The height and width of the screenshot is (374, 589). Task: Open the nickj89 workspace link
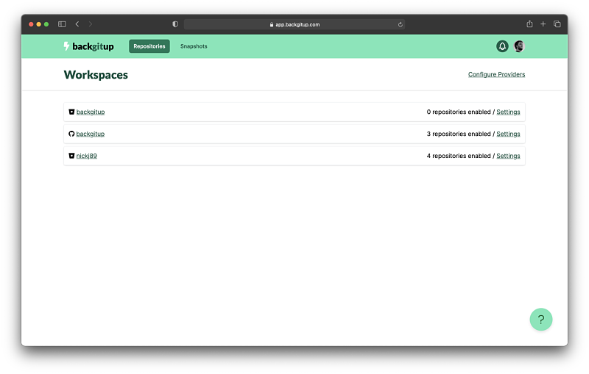87,156
